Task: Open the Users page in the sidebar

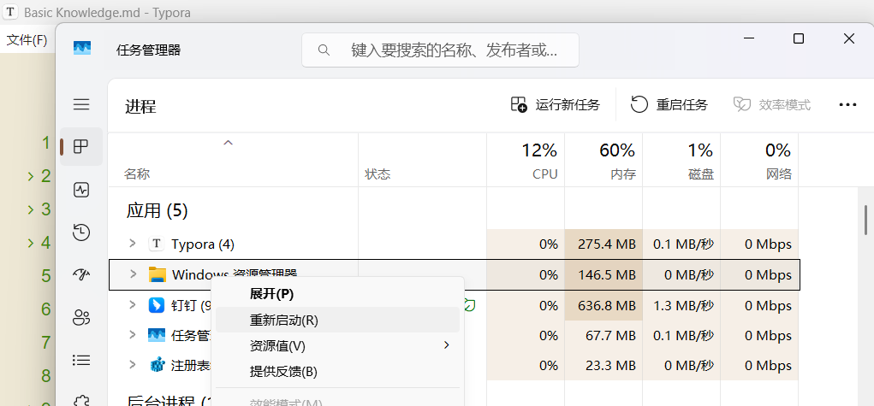Action: 81,318
